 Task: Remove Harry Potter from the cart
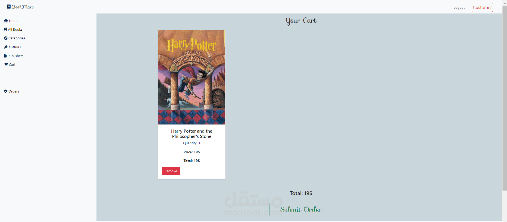tap(171, 171)
